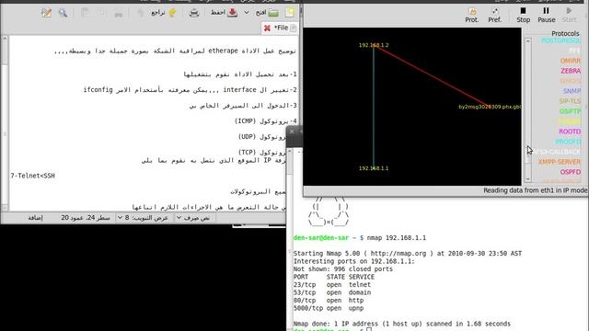This screenshot has height=331, width=589.
Task: Click the yellow Undo arrow in gedit
Action: click(172, 12)
